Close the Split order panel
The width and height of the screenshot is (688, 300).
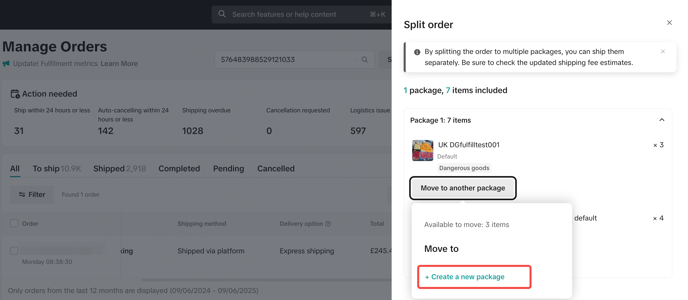(669, 23)
